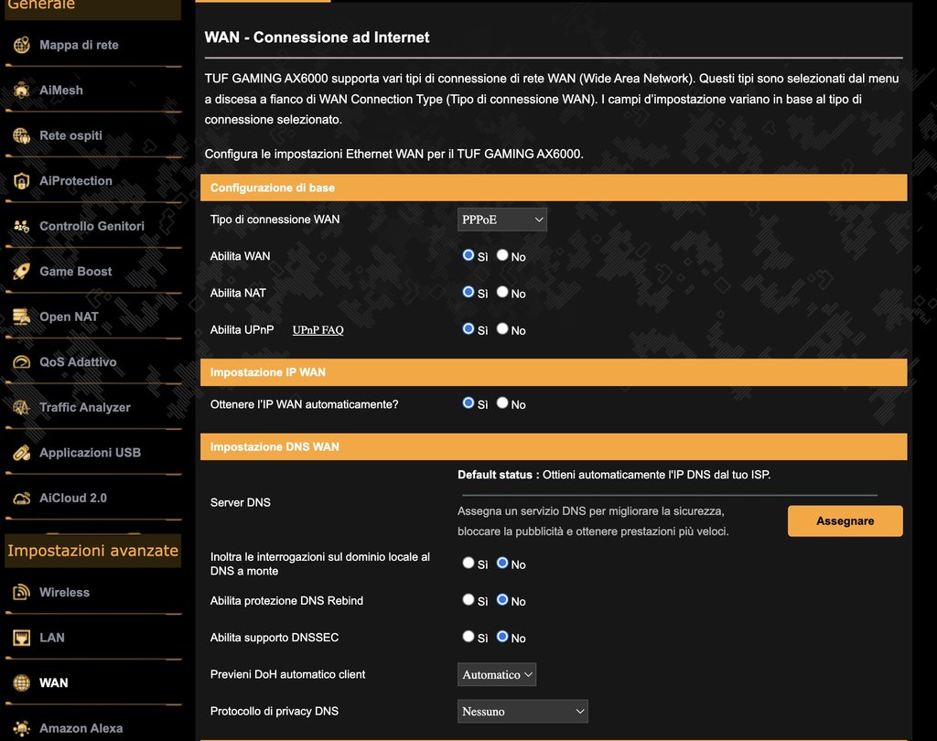
Task: Open the UPnP FAQ link
Action: coord(318,330)
